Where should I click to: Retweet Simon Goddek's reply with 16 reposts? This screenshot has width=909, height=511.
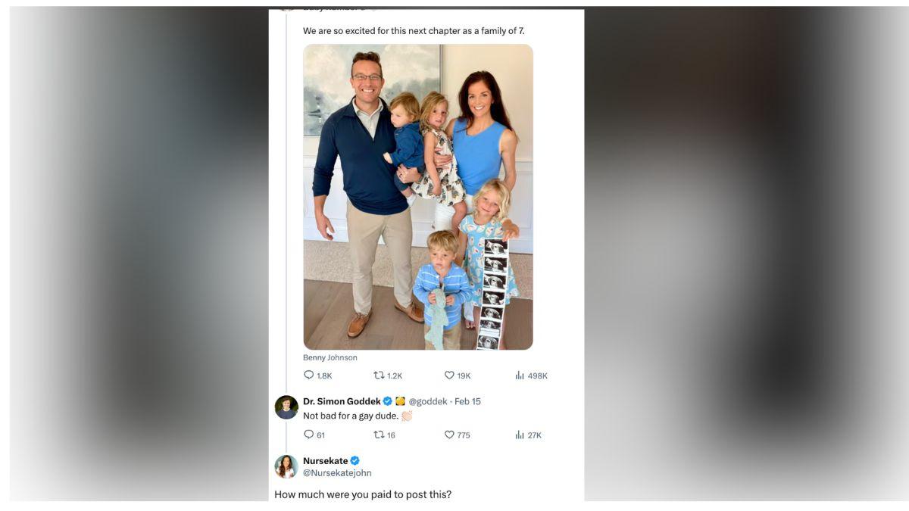pos(379,435)
